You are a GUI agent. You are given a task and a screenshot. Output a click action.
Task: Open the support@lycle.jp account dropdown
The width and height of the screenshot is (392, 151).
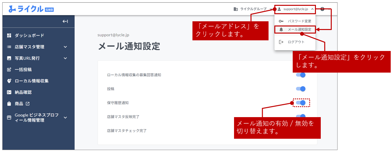(x=295, y=9)
